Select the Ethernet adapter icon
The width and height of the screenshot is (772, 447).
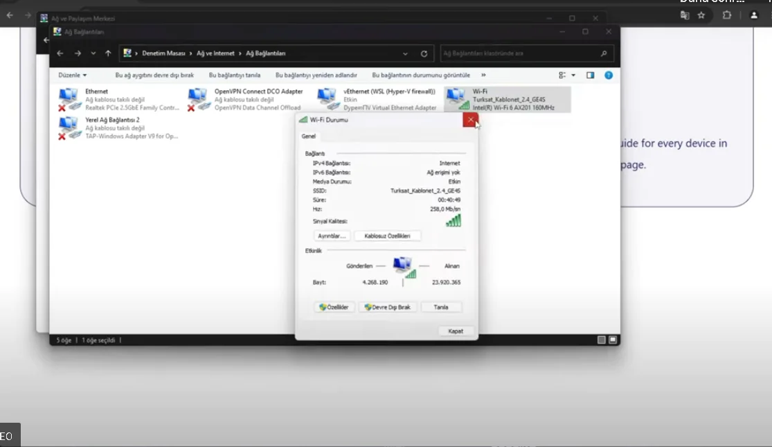pos(68,97)
